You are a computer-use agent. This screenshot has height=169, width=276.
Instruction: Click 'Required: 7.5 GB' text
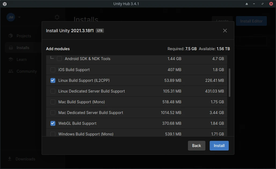(182, 49)
